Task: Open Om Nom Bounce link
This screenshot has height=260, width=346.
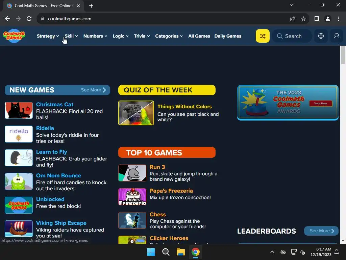Action: (x=58, y=176)
